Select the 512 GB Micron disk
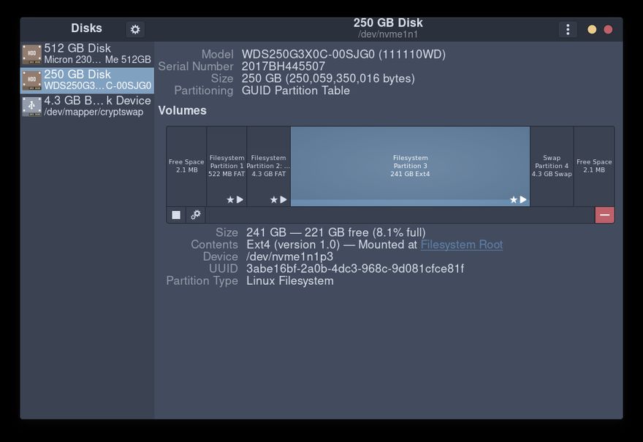Image resolution: width=643 pixels, height=442 pixels. coord(87,54)
